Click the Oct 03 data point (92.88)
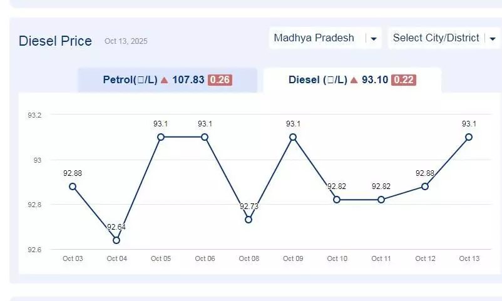 (x=73, y=186)
